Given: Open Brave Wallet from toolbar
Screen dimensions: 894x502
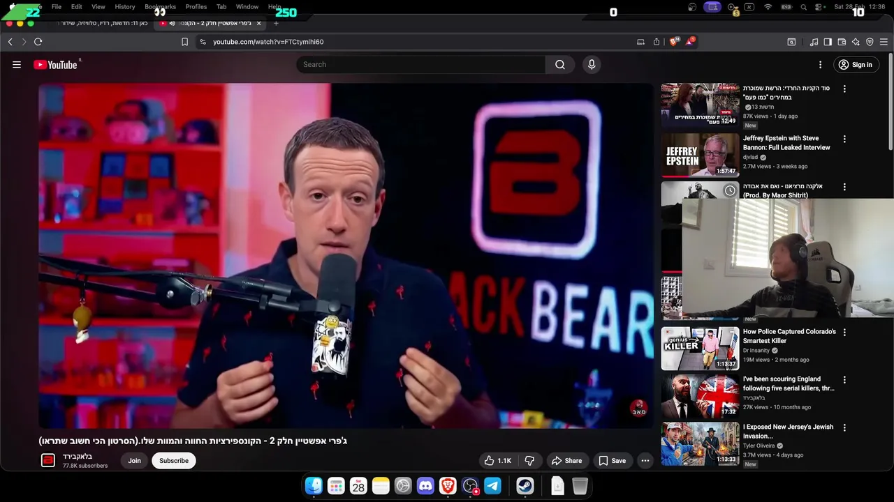Looking at the screenshot, I should click(842, 42).
